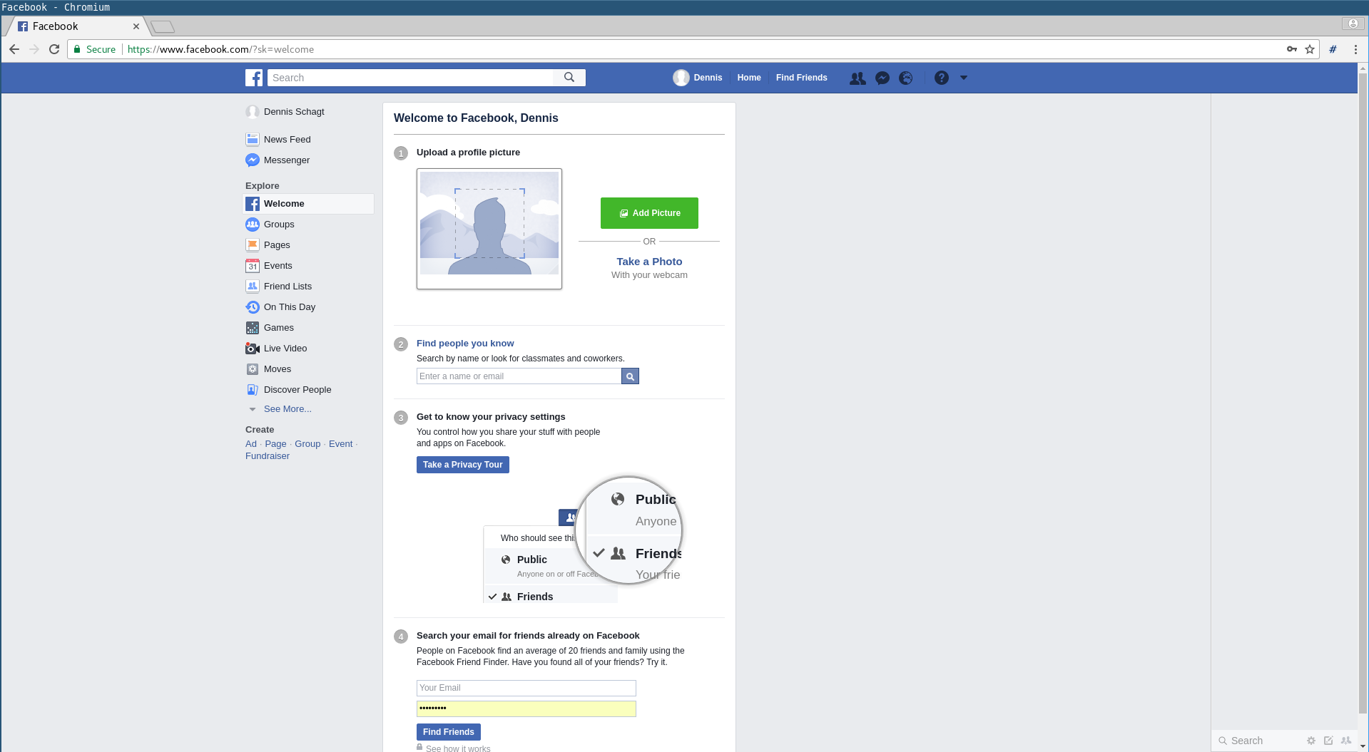Click Event link under Create
Viewport: 1369px width, 752px height.
point(340,444)
